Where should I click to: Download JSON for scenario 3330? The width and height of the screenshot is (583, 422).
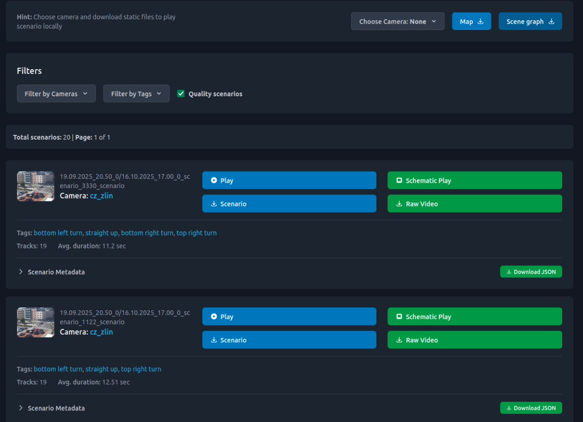[x=531, y=272]
